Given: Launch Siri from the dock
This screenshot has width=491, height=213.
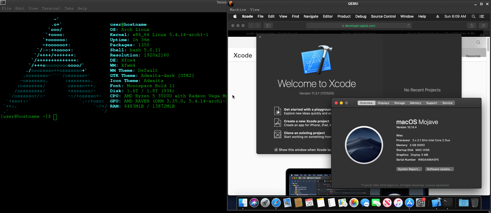Looking at the screenshot, I should tap(254, 203).
